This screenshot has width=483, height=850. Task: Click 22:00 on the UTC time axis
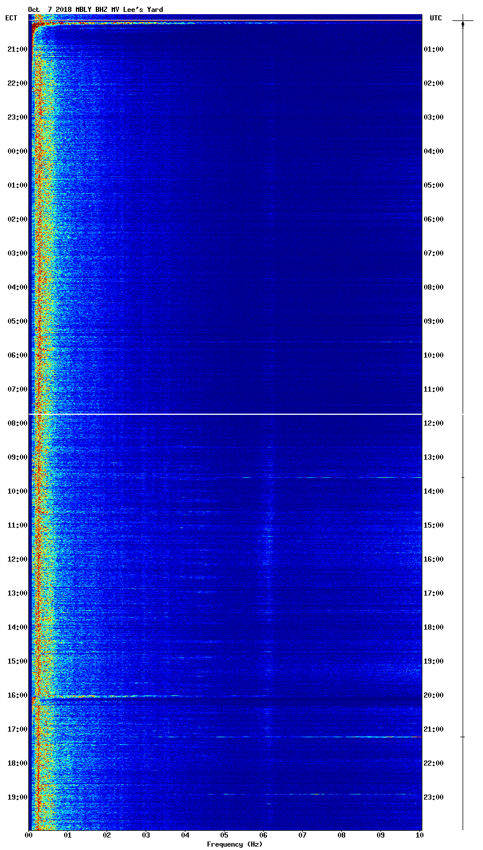[x=434, y=763]
